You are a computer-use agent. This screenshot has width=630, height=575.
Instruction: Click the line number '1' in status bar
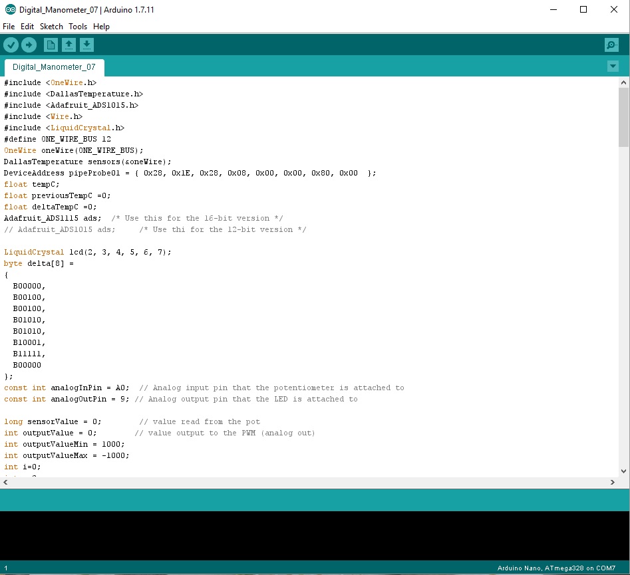(5, 568)
